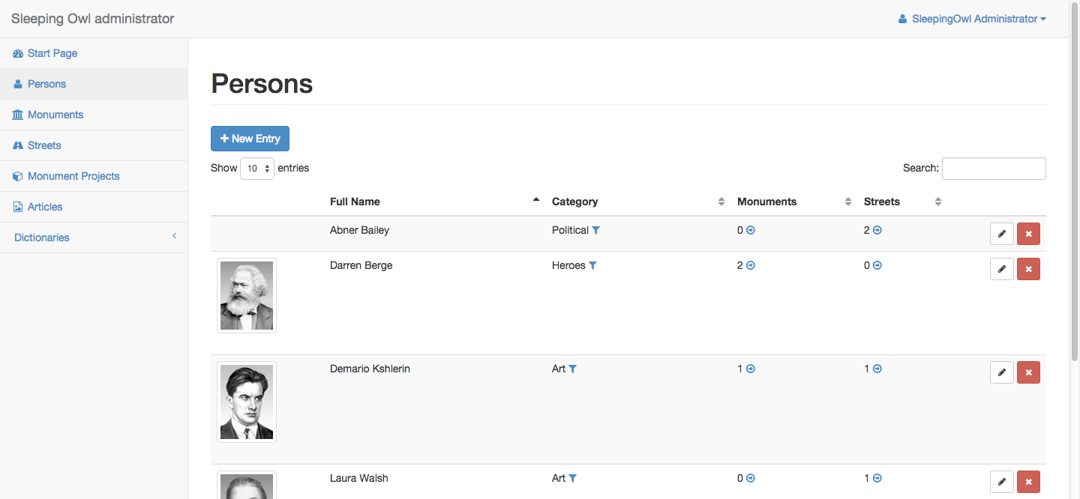Image resolution: width=1080 pixels, height=499 pixels.
Task: Click the name Darren Berge
Action: (x=361, y=265)
